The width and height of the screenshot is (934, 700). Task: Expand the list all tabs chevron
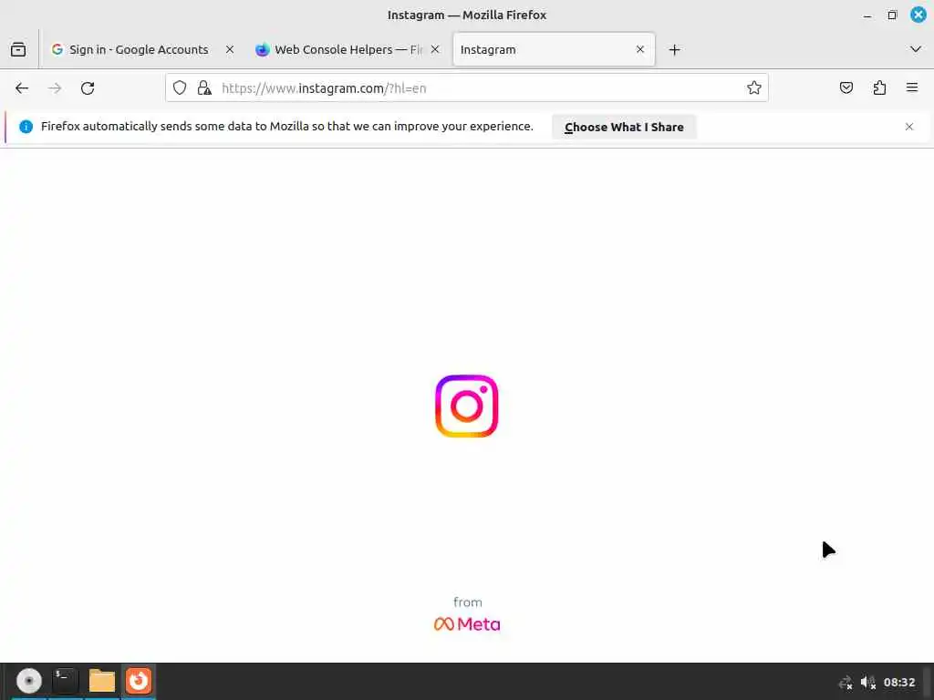tap(916, 49)
